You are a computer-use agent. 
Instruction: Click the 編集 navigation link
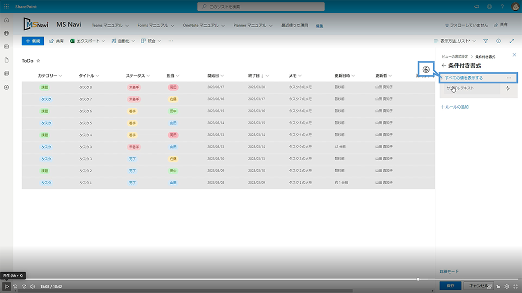(319, 26)
